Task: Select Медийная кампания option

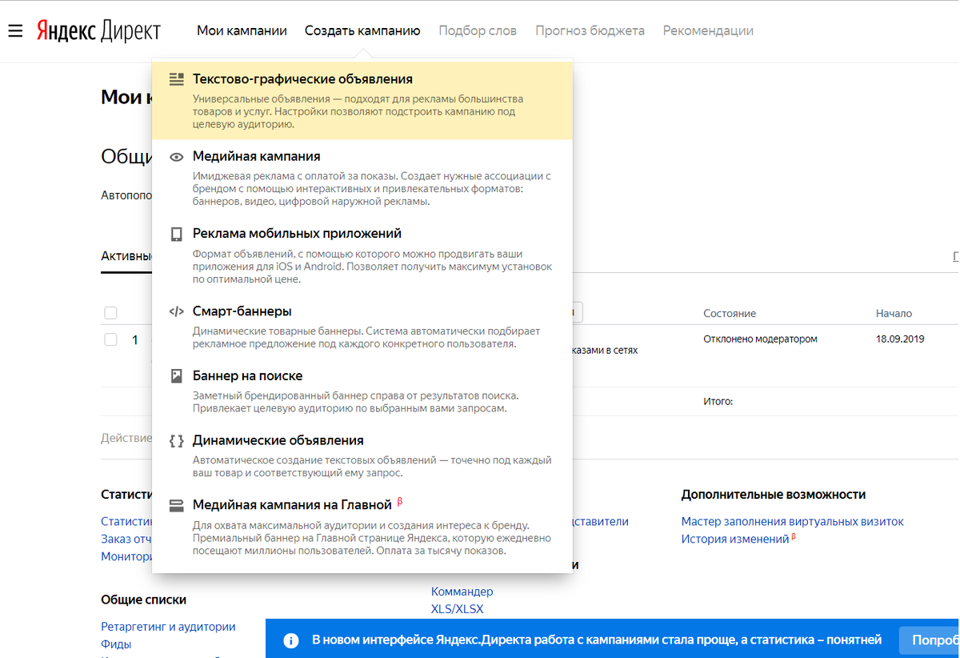Action: [x=362, y=179]
